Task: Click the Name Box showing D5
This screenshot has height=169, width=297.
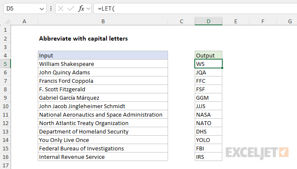Action: pyautogui.click(x=25, y=8)
